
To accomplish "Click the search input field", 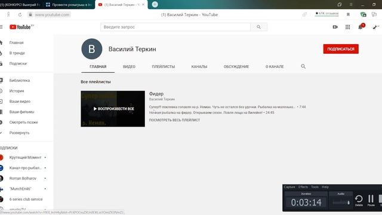I will point(175,27).
